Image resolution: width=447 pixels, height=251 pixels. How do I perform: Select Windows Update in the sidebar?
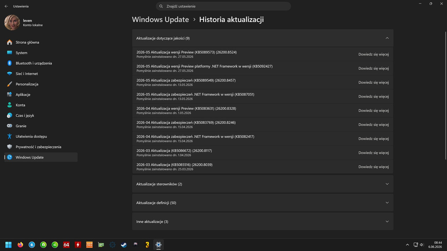[x=41, y=157]
